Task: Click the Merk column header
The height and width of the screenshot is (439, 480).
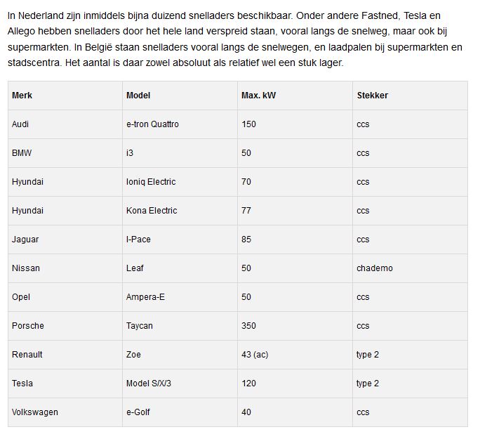Action: click(22, 96)
